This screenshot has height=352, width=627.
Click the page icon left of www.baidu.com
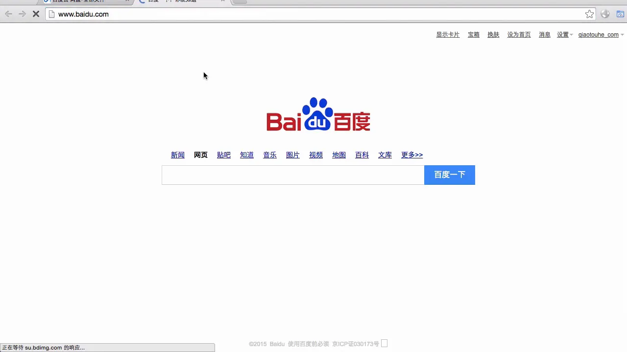(51, 14)
